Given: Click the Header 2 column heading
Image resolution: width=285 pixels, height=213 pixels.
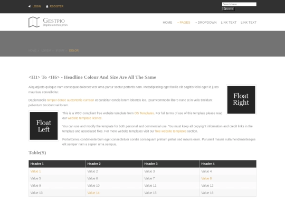Looking at the screenshot, I should pyautogui.click(x=114, y=164).
